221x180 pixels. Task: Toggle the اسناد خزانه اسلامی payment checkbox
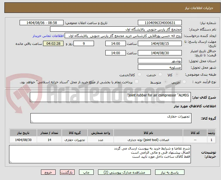coord(136,81)
